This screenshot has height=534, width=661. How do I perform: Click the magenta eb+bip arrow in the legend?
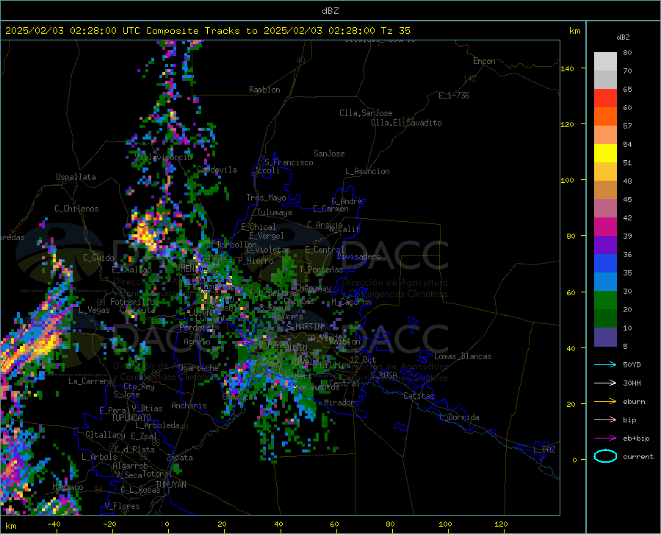pos(605,439)
